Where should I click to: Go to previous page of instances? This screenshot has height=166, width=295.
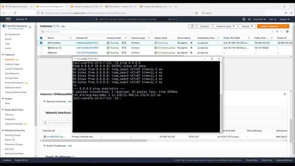pyautogui.click(x=272, y=32)
